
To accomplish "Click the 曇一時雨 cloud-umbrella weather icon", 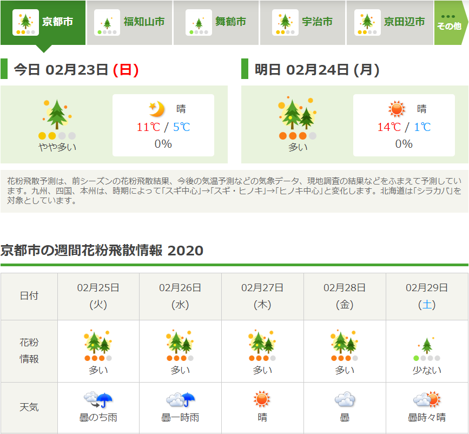I will click(x=180, y=399).
